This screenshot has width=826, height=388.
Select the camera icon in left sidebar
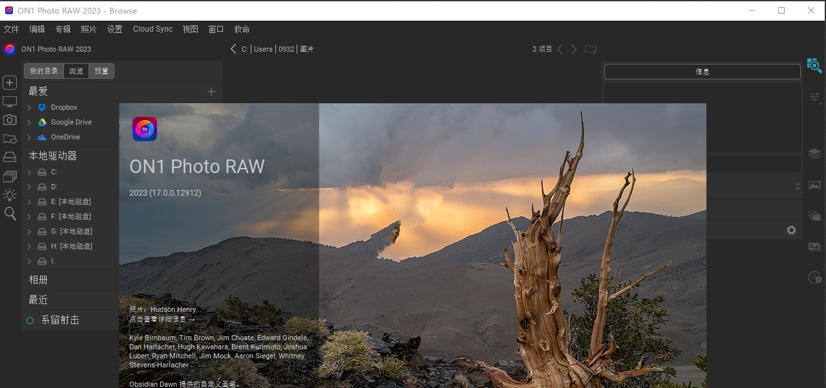(x=10, y=120)
